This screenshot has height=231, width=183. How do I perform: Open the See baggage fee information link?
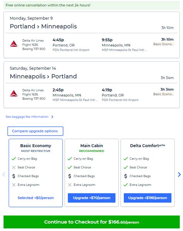27,117
